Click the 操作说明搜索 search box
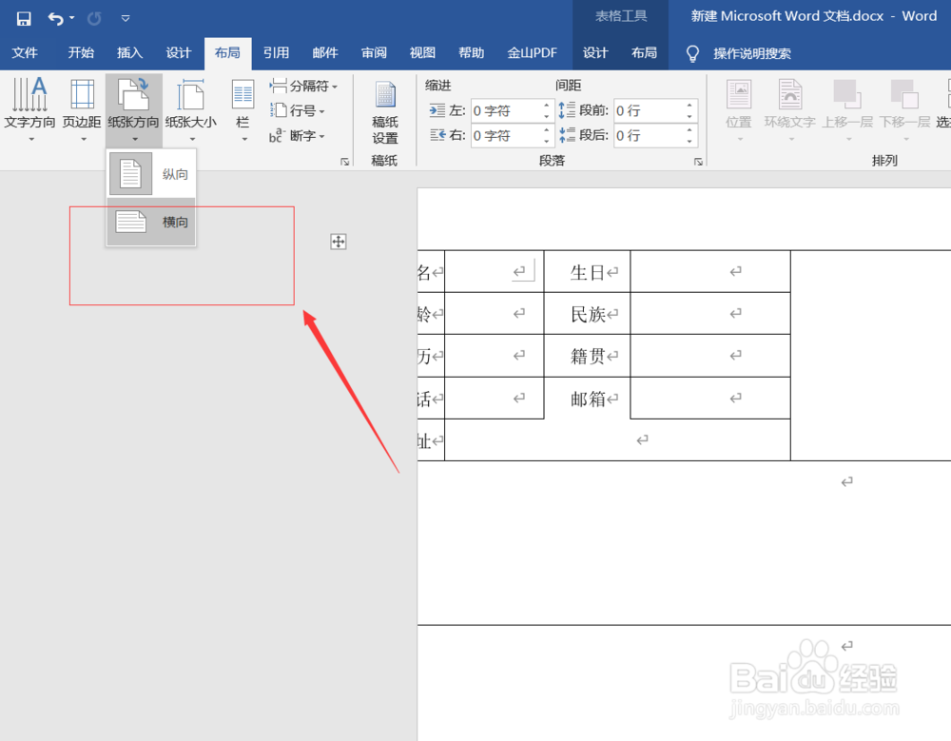The height and width of the screenshot is (741, 951). click(x=752, y=53)
